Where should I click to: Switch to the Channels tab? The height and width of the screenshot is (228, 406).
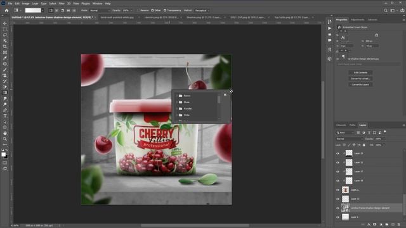pyautogui.click(x=341, y=125)
